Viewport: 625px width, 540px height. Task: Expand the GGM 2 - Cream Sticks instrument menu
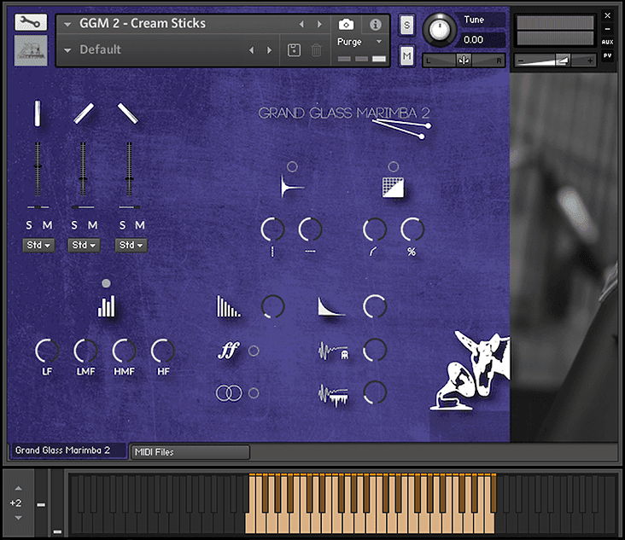[x=67, y=25]
